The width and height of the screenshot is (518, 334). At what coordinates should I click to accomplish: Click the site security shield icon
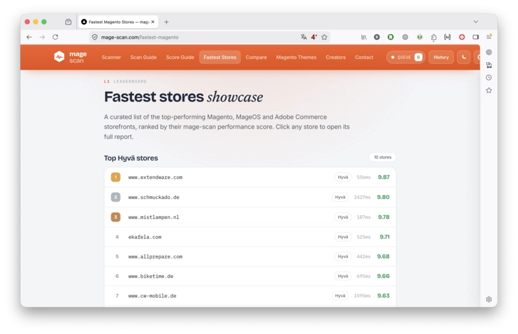coord(95,37)
